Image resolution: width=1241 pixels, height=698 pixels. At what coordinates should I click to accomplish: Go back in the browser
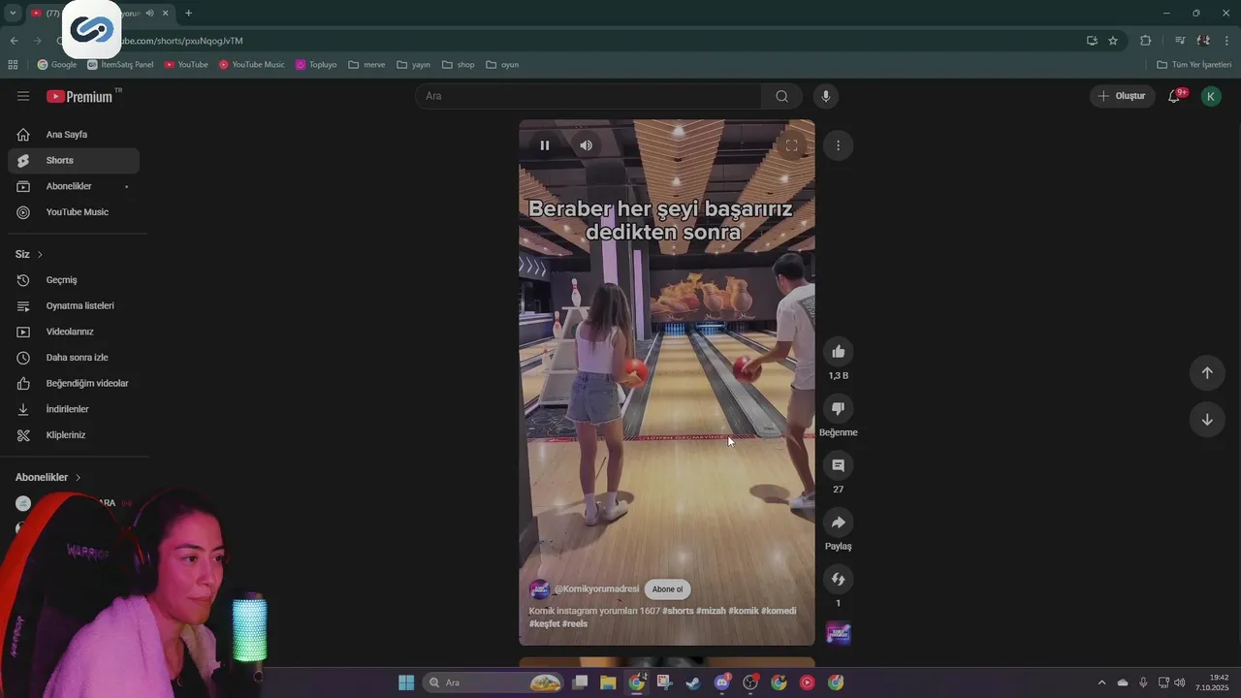click(x=14, y=41)
